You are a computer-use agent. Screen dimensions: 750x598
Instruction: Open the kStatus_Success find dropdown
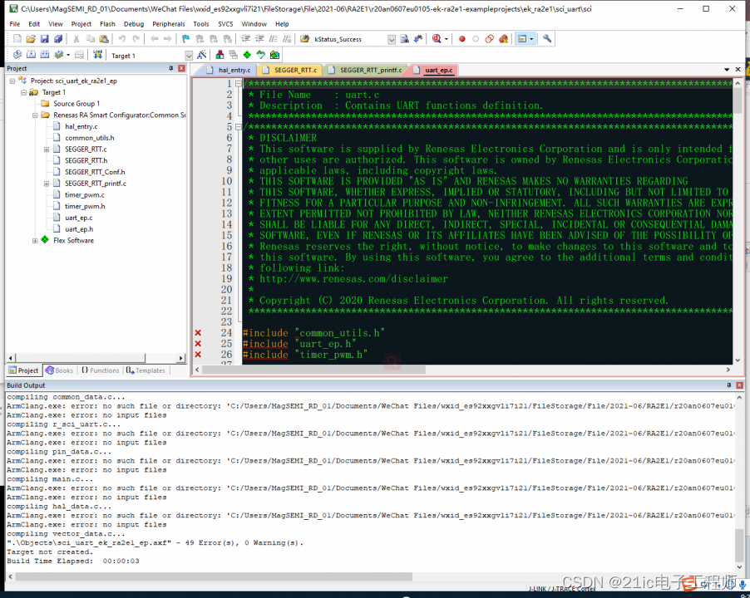pos(392,40)
